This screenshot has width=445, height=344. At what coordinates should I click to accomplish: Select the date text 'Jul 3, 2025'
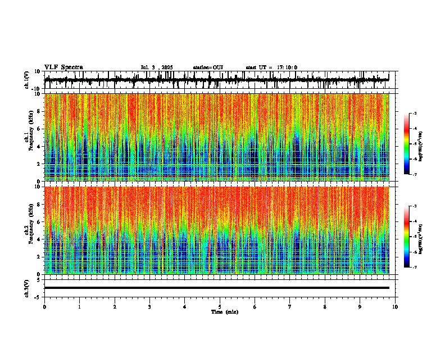tap(157, 67)
